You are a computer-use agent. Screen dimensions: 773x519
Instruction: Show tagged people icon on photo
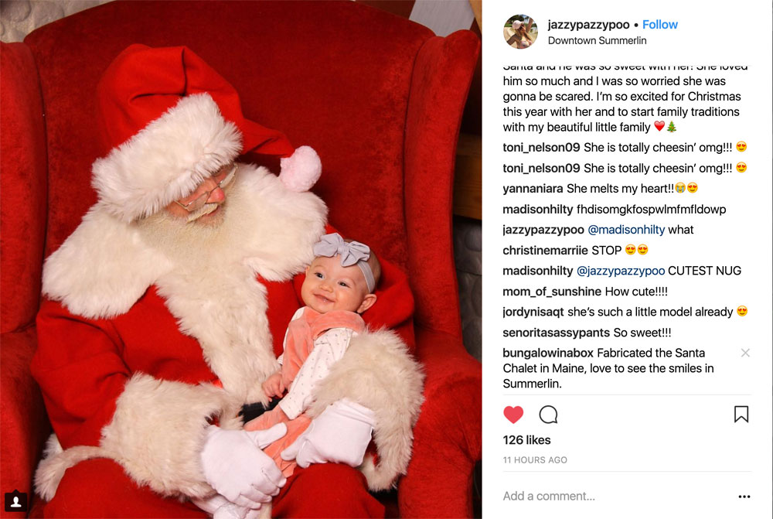point(15,502)
